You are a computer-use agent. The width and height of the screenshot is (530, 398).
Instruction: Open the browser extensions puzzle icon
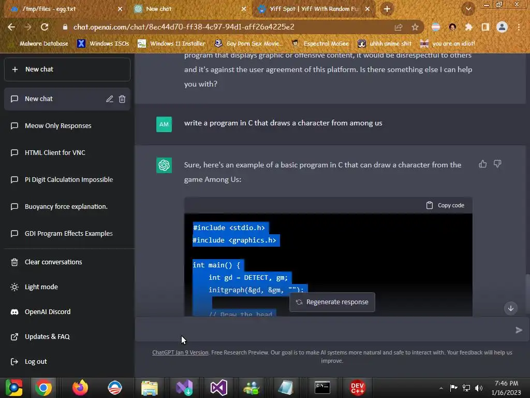point(468,27)
